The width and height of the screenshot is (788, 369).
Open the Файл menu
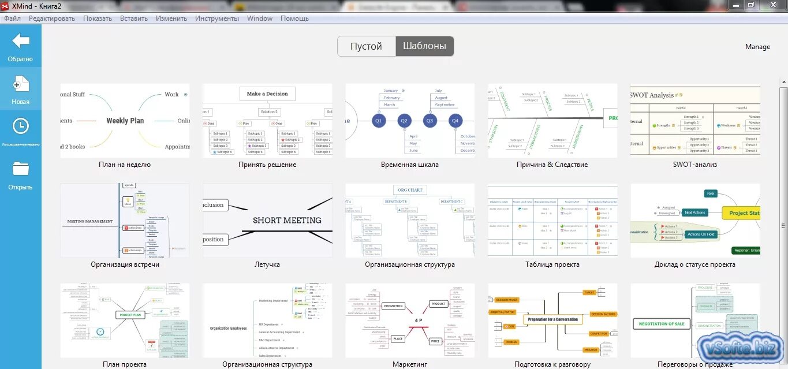coord(12,18)
